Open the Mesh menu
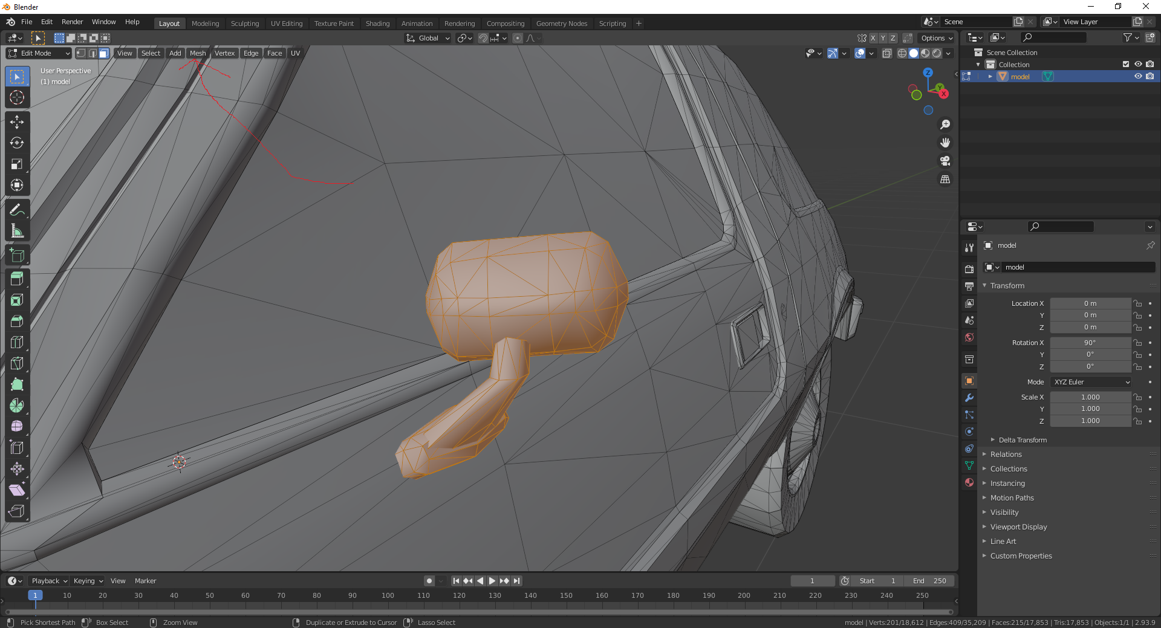This screenshot has height=628, width=1161. coord(198,53)
